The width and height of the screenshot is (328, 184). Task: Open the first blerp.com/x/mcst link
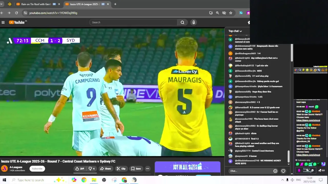coord(308,120)
